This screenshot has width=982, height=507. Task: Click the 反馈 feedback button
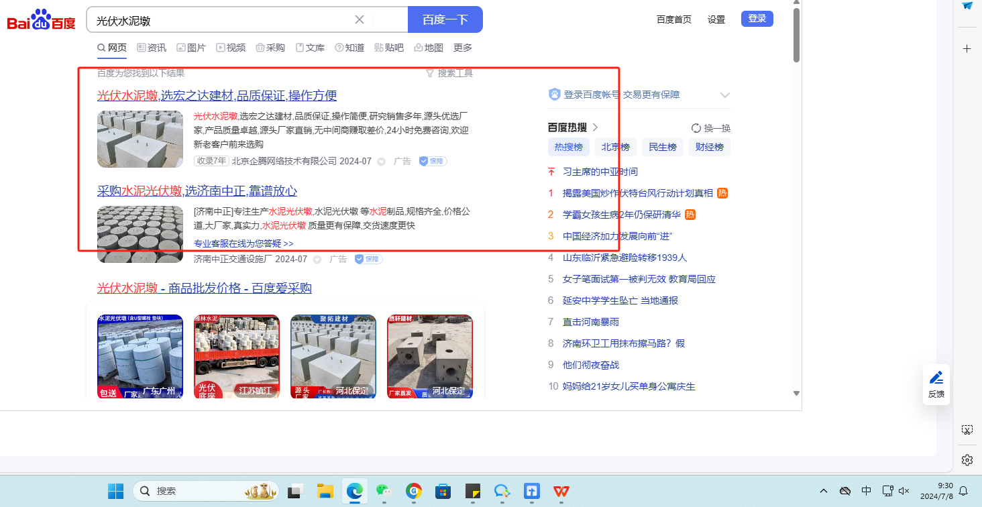[936, 384]
